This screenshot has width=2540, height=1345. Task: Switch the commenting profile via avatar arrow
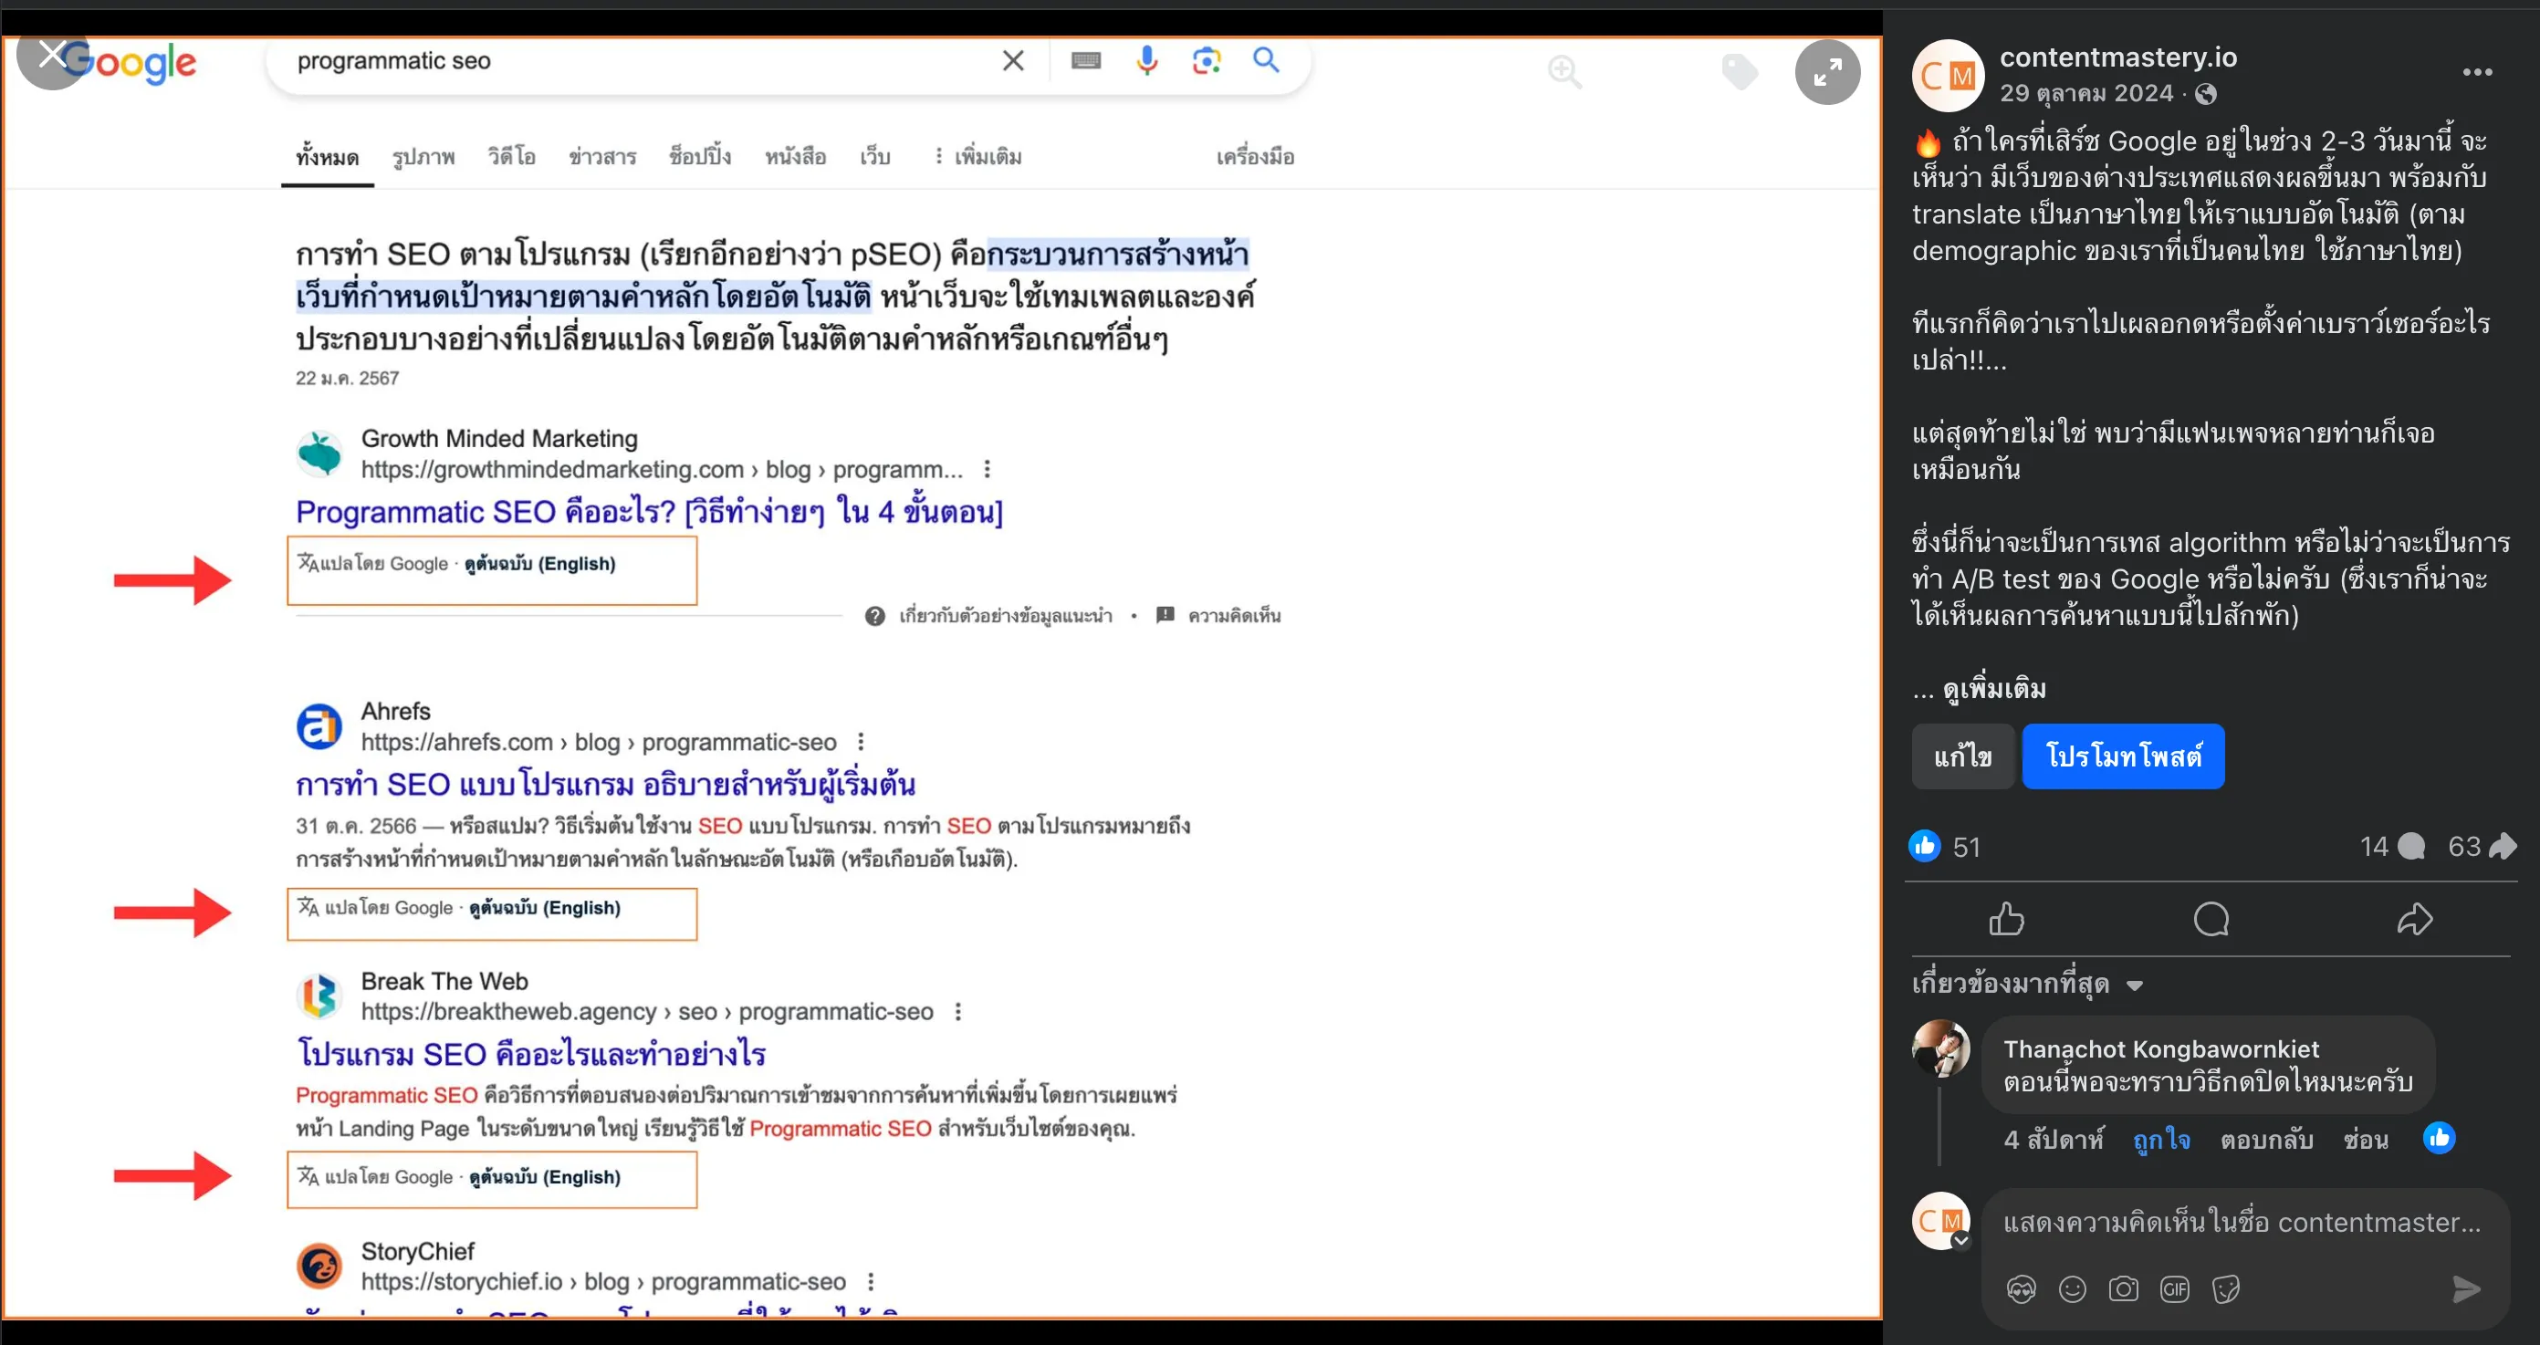1960,1242
